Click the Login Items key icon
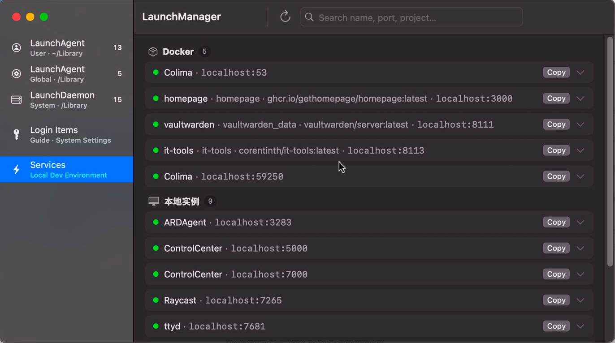 click(17, 134)
